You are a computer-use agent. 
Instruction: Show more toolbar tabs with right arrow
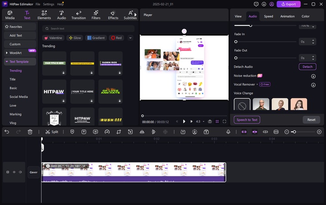[x=135, y=15]
